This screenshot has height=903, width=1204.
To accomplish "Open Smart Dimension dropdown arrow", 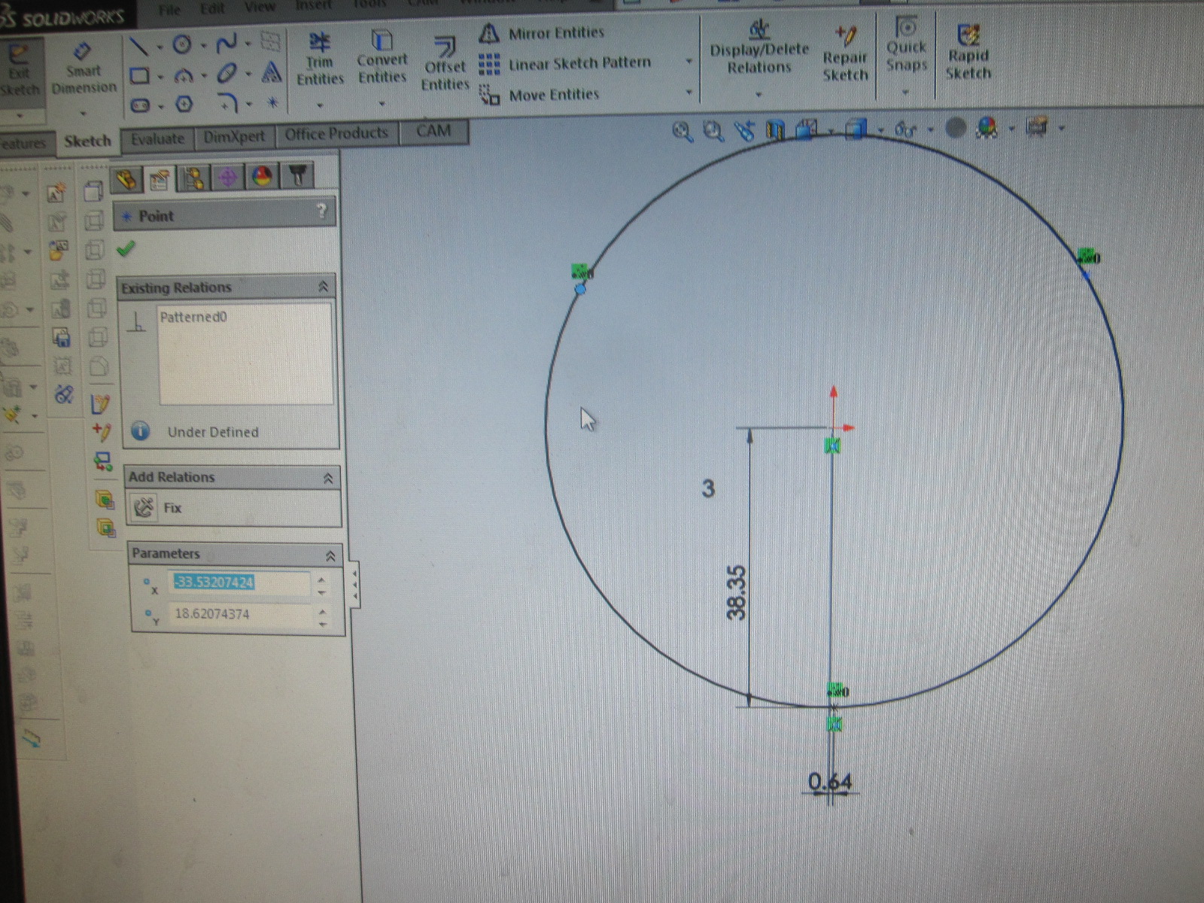I will (83, 114).
